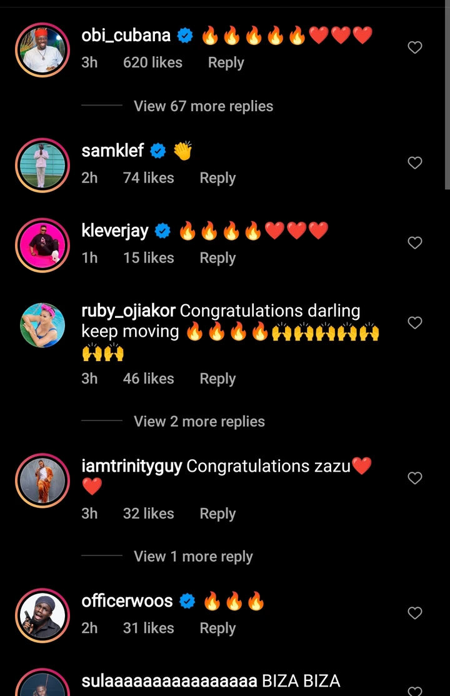Viewport: 450px width, 696px height.
Task: Tap the heart beside officerwoos comment
Action: click(414, 613)
